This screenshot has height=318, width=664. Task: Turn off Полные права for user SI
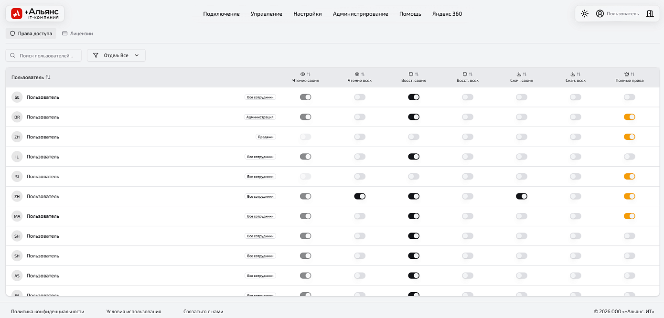(x=630, y=177)
